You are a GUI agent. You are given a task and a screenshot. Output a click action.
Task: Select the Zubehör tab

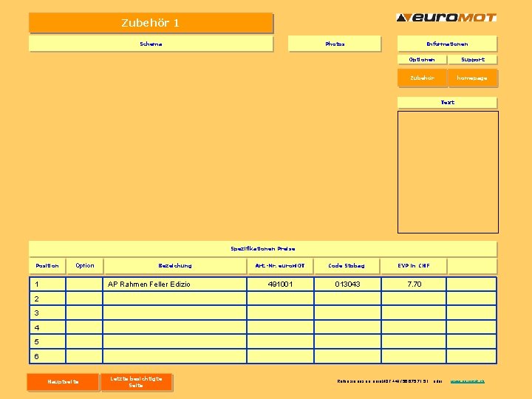click(422, 78)
